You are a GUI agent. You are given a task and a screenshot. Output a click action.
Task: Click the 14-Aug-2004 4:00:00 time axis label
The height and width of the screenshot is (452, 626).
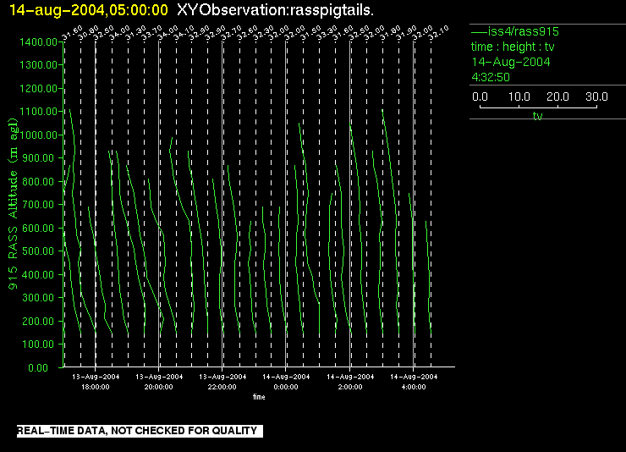pyautogui.click(x=414, y=381)
